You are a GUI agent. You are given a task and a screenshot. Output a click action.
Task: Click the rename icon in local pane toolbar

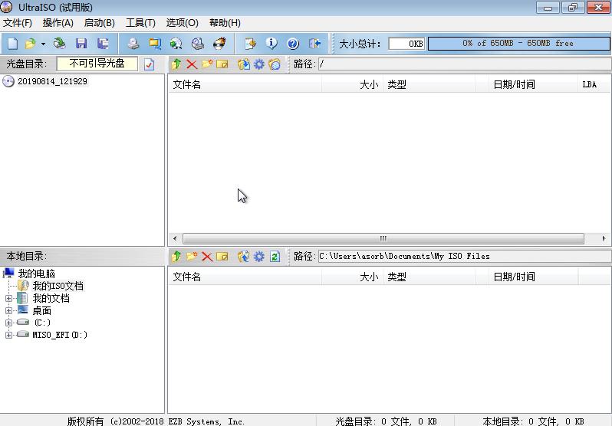pyautogui.click(x=222, y=257)
